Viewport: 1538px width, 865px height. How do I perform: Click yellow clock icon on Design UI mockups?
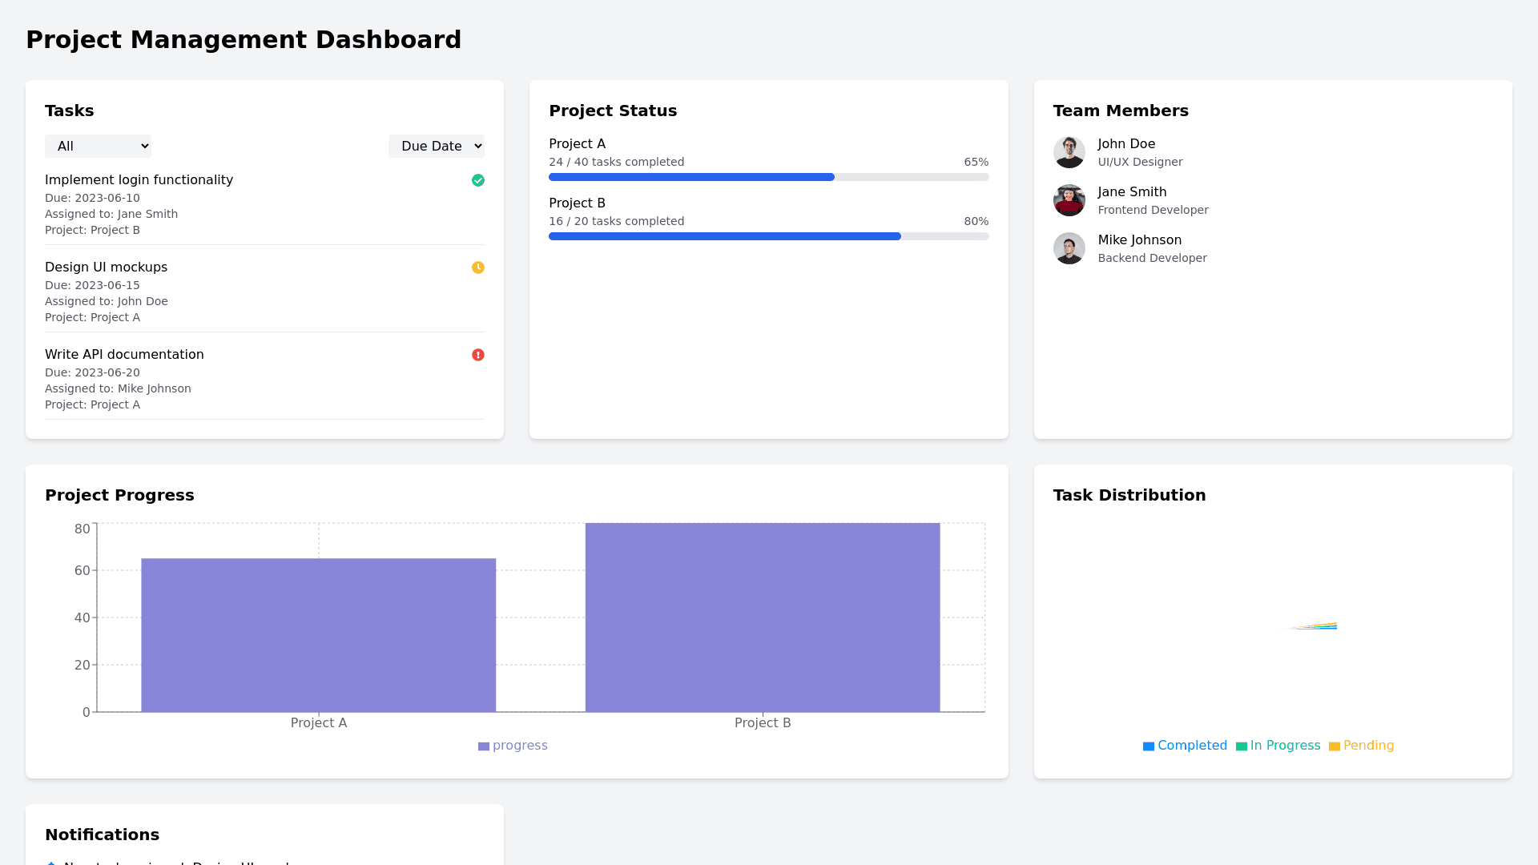tap(478, 268)
